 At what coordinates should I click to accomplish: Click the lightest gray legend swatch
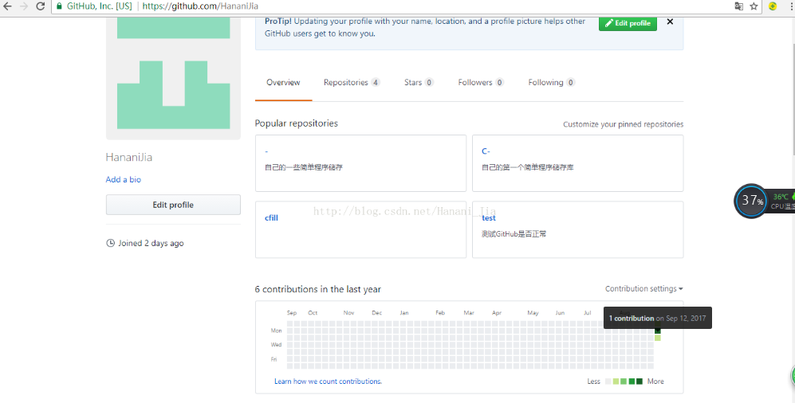(x=608, y=381)
